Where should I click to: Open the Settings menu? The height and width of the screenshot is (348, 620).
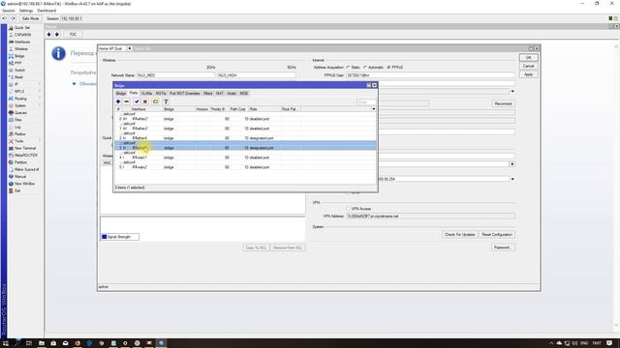[26, 11]
